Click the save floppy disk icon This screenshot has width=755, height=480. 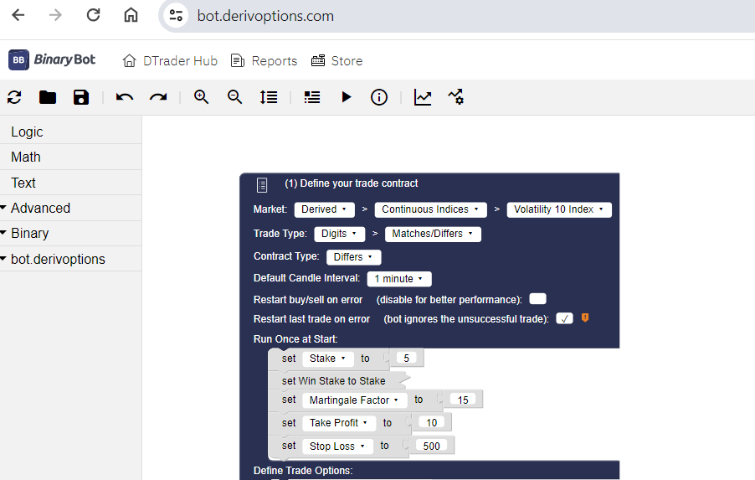tap(81, 97)
